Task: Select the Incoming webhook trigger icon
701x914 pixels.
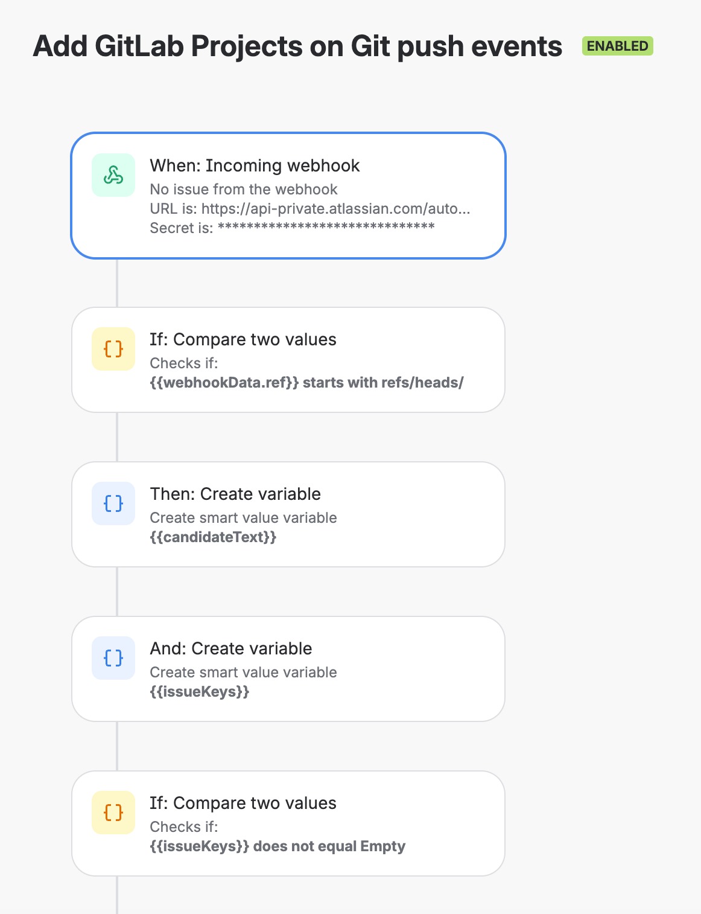Action: click(113, 176)
